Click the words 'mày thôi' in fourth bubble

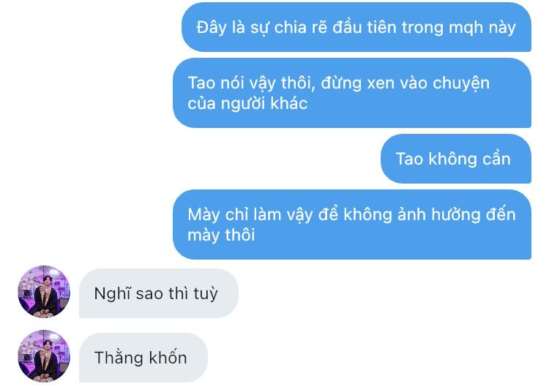tap(221, 235)
